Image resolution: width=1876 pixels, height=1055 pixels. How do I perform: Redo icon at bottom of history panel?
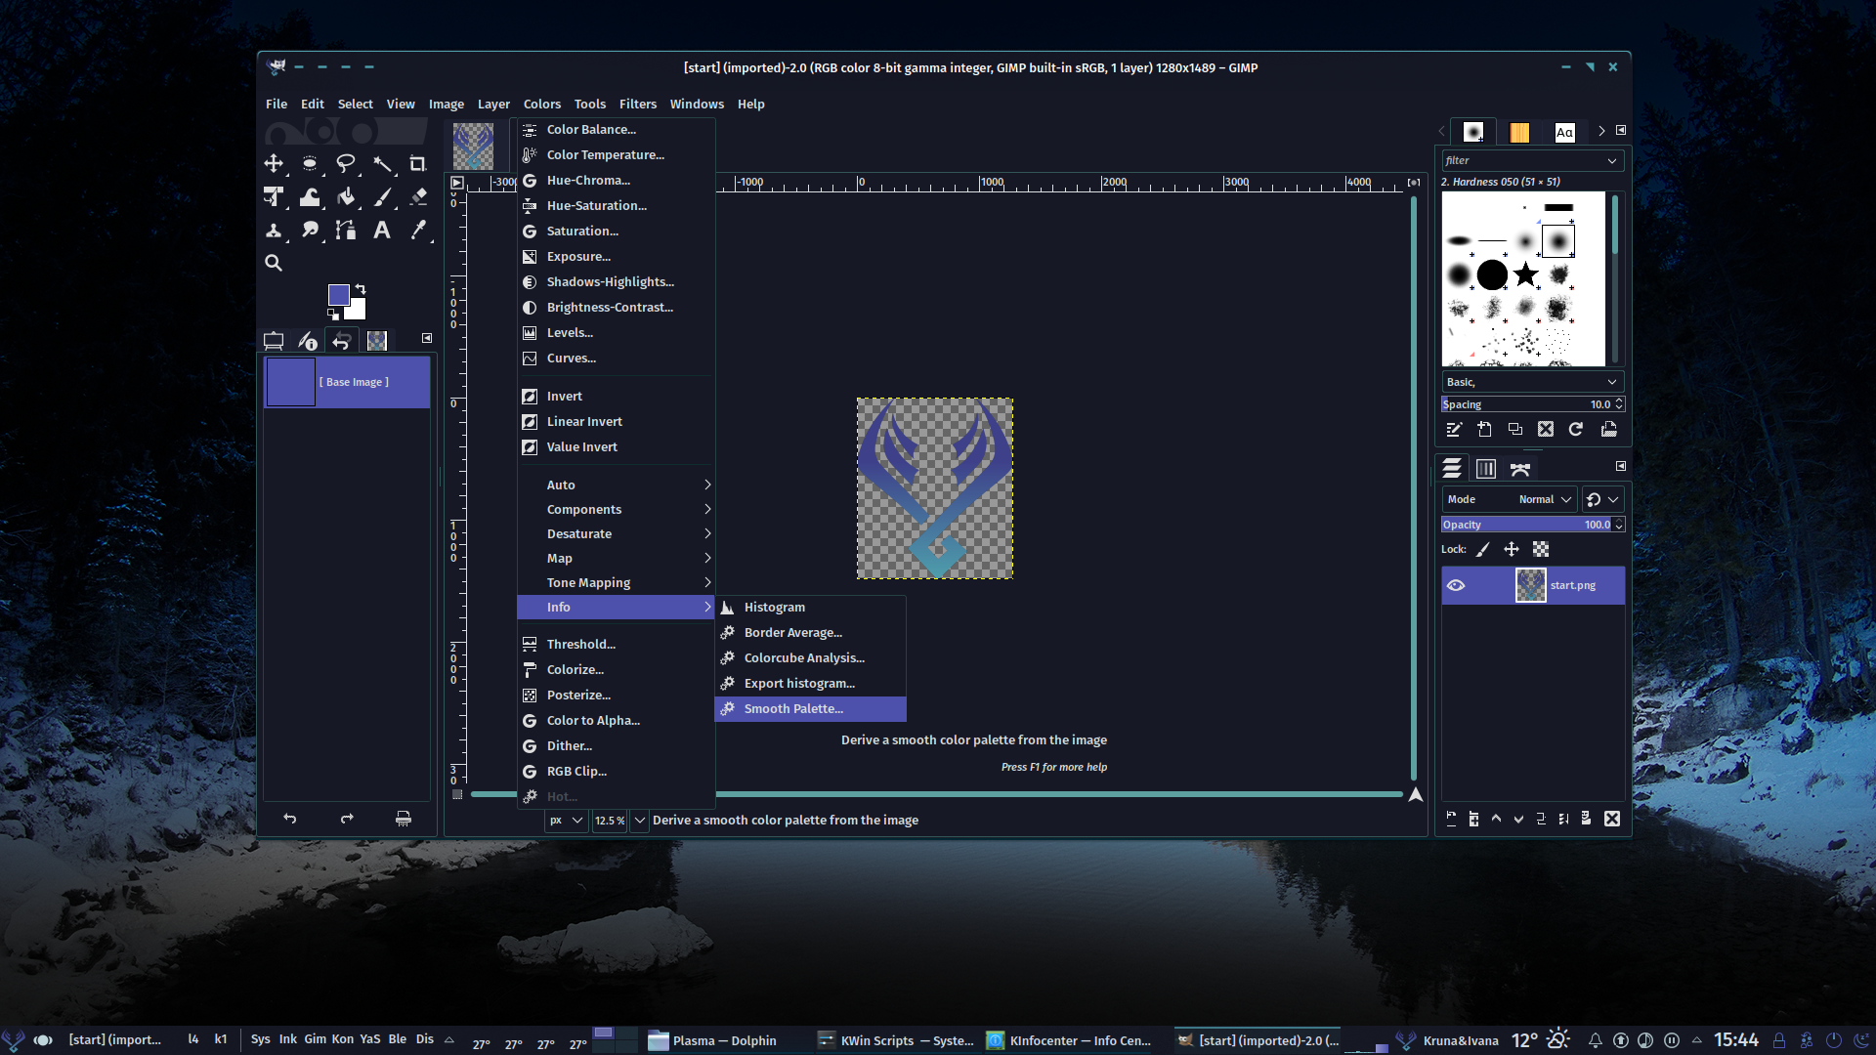pos(347,819)
